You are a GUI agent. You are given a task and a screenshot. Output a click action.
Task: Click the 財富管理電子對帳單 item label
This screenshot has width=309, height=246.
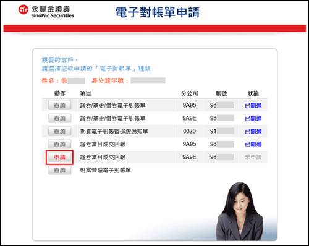[x=106, y=170]
